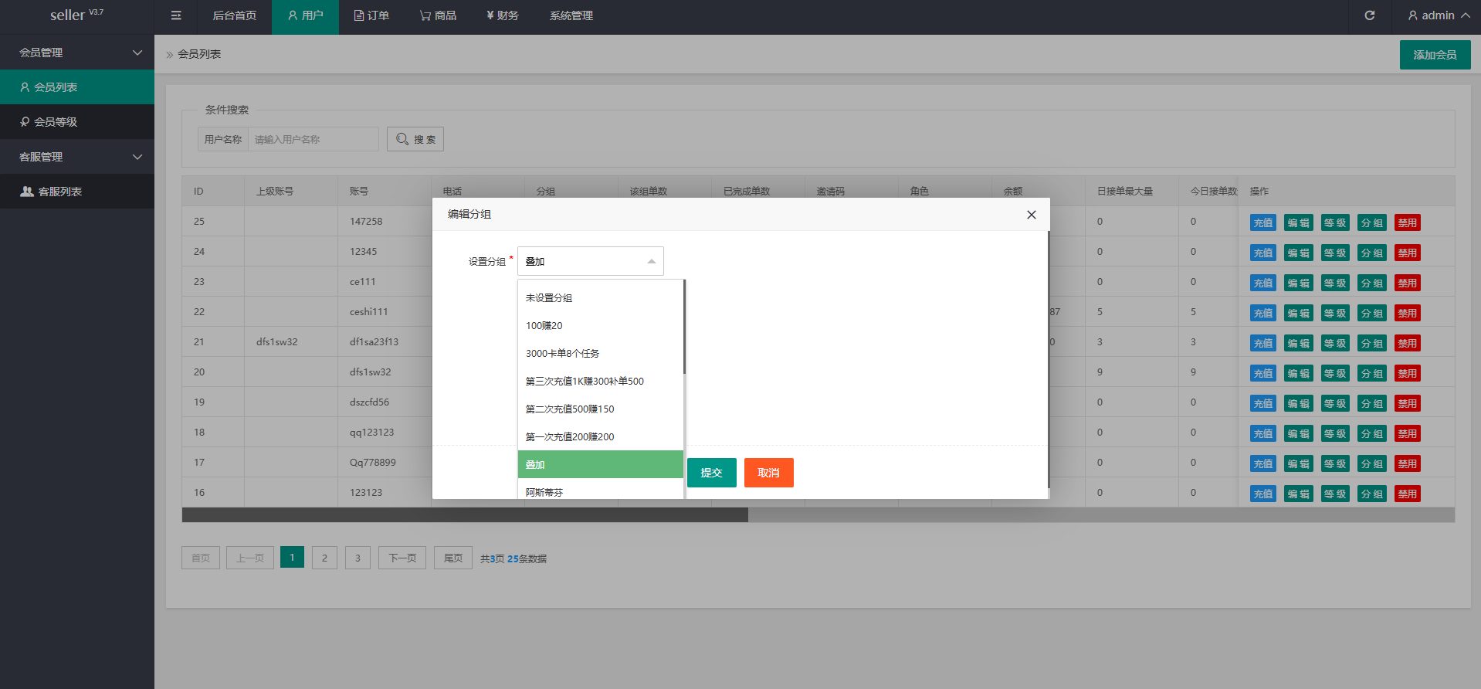Go to page 2 of the list
Screen dimensions: 1481x689
tap(324, 558)
